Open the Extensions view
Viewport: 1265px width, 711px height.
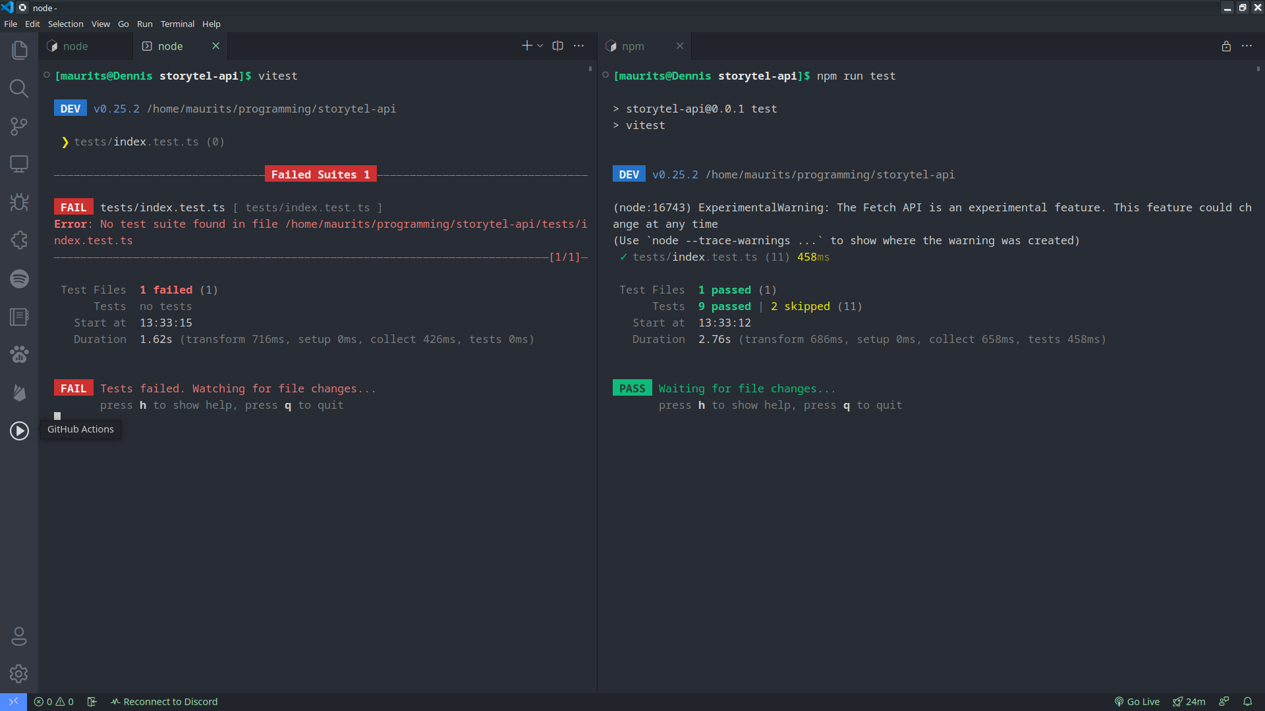[x=19, y=240]
